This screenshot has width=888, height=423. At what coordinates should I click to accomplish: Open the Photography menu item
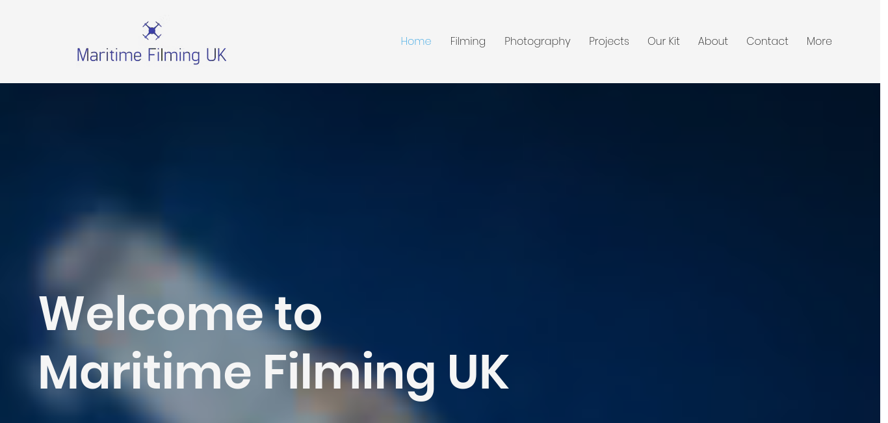tap(538, 42)
